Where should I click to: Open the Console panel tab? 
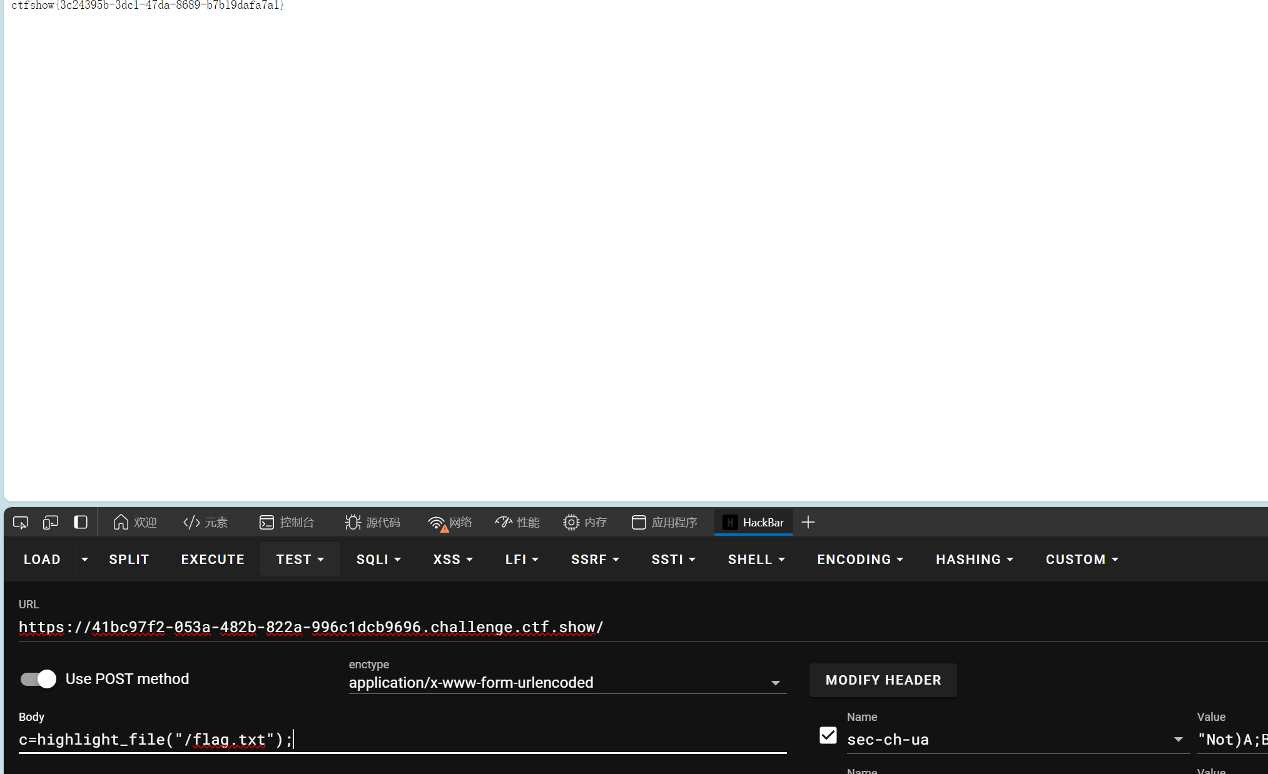(x=287, y=522)
